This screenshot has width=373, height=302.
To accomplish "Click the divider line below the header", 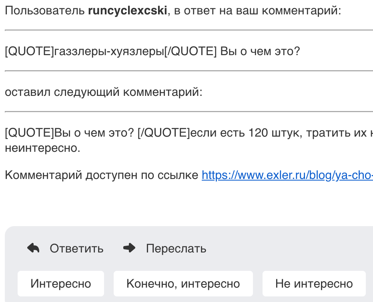I will [188, 30].
